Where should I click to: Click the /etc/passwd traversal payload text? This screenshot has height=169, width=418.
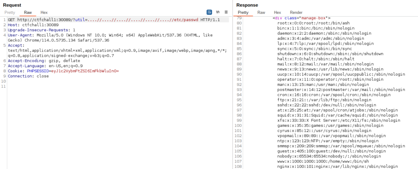click(x=143, y=20)
